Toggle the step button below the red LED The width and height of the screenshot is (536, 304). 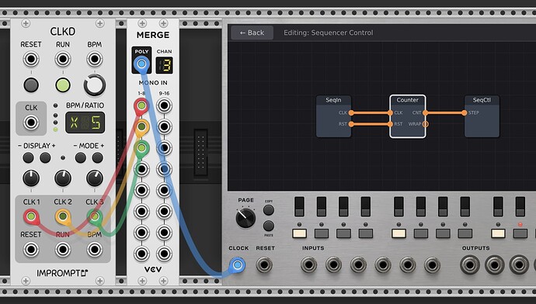coord(520,233)
